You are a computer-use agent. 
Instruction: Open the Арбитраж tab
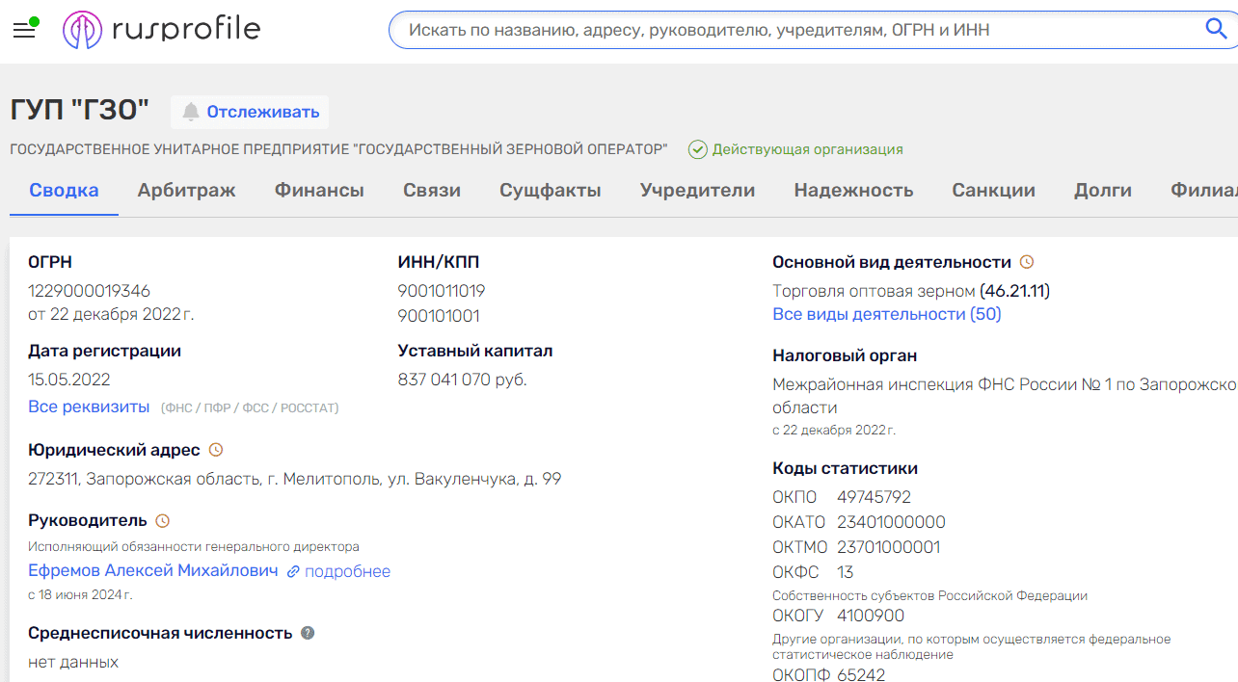pyautogui.click(x=187, y=190)
